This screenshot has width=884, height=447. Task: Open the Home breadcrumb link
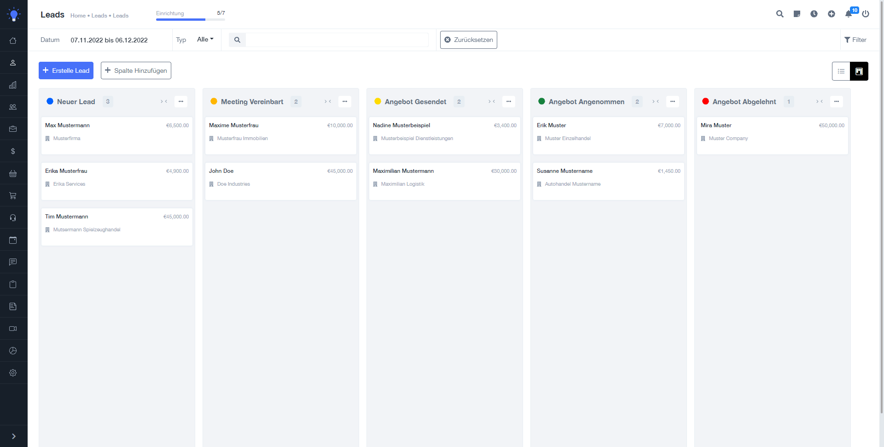[78, 16]
